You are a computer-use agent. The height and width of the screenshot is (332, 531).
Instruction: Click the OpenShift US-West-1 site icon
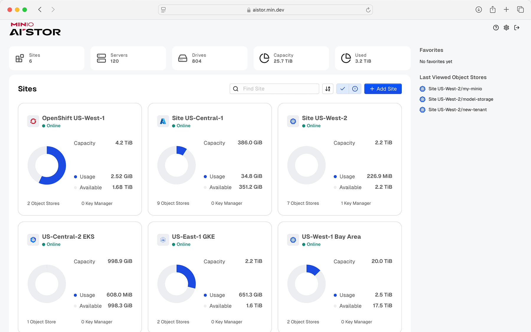[x=33, y=121]
